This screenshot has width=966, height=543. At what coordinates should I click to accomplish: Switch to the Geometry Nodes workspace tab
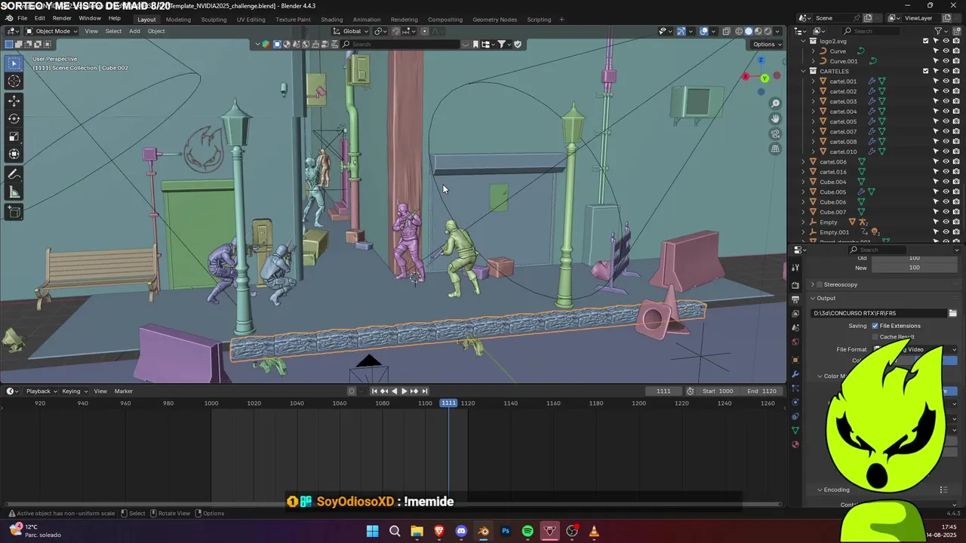[x=494, y=19]
